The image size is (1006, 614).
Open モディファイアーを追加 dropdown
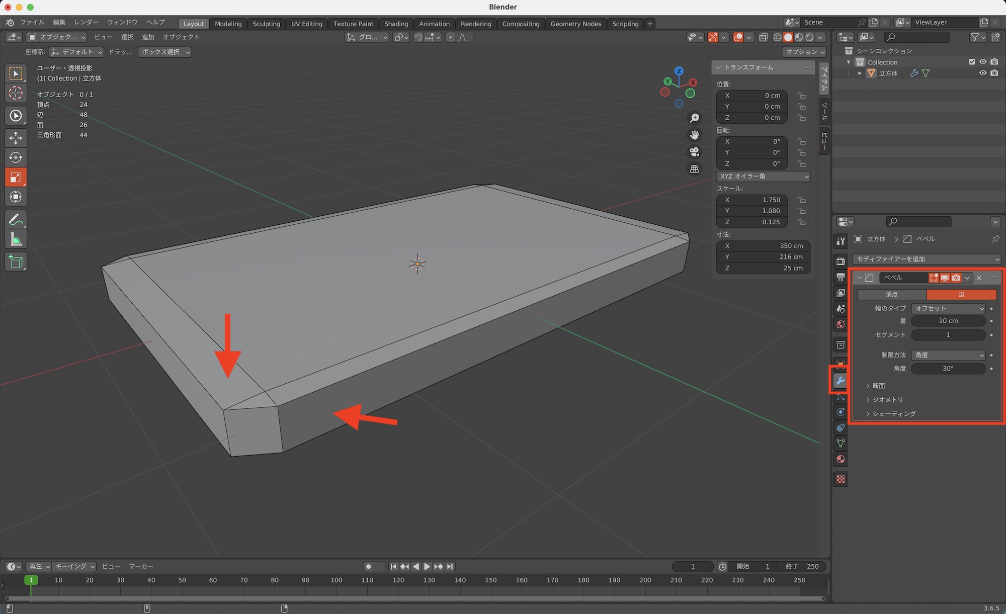coord(927,259)
